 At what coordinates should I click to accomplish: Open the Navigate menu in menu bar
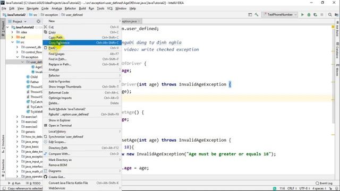[32, 8]
